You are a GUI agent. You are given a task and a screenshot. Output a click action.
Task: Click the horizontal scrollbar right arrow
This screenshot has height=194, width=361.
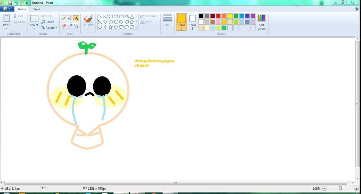353,182
